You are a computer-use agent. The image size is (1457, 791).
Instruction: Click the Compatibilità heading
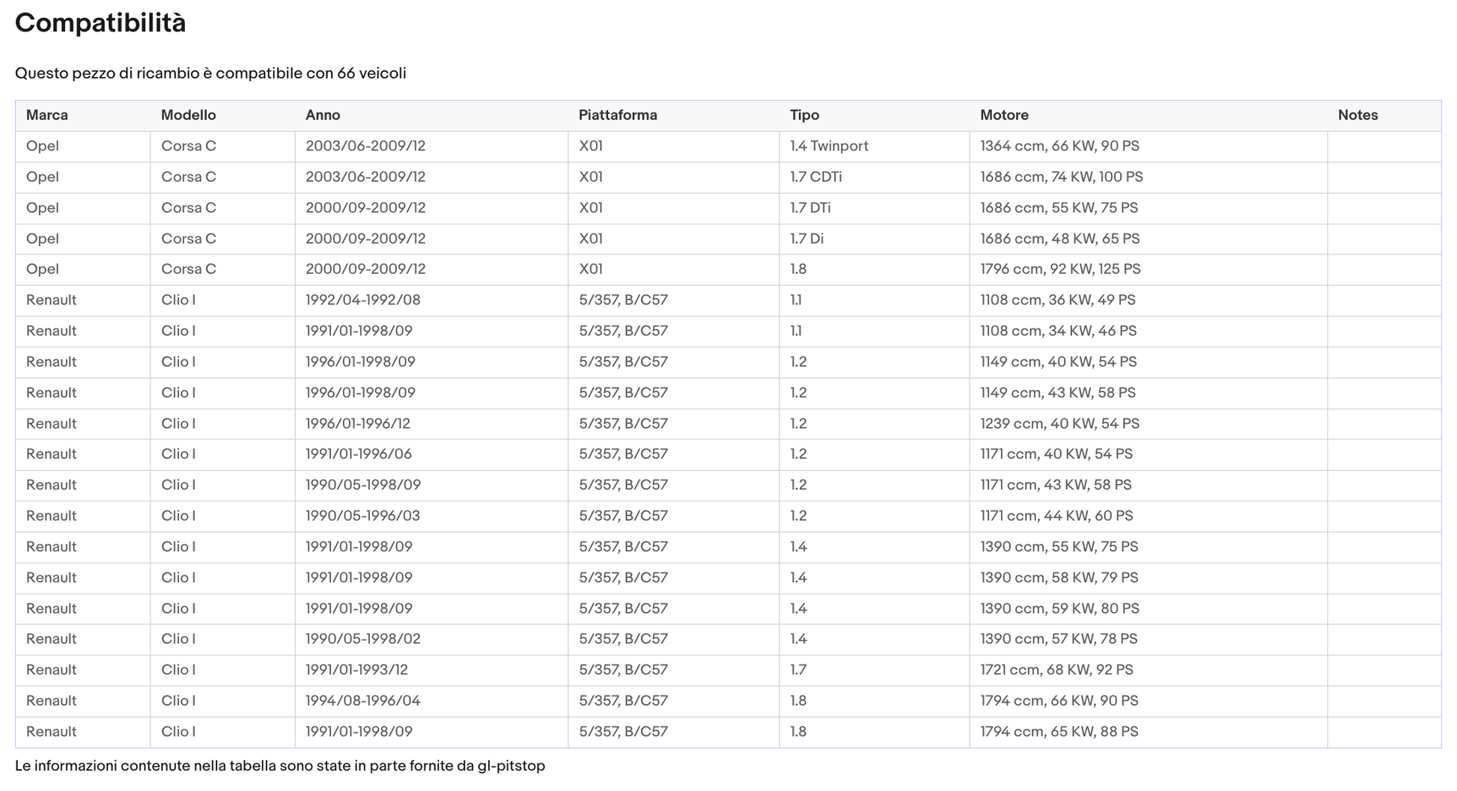tap(100, 23)
